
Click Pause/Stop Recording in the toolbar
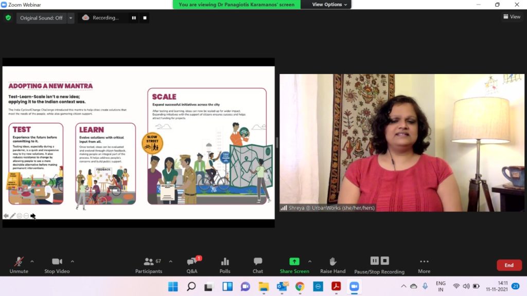pyautogui.click(x=379, y=265)
